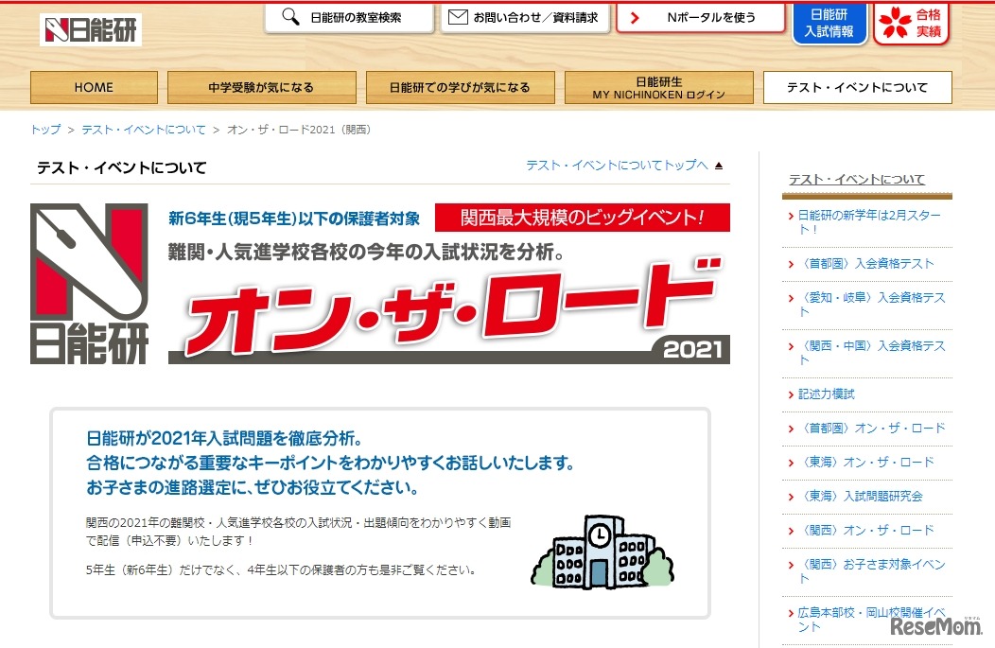Screen dimensions: 995x648
Task: Click the envelope contact icon
Action: [x=458, y=17]
